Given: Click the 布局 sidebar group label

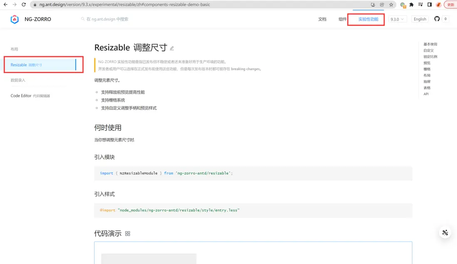Looking at the screenshot, I should pyautogui.click(x=14, y=49).
